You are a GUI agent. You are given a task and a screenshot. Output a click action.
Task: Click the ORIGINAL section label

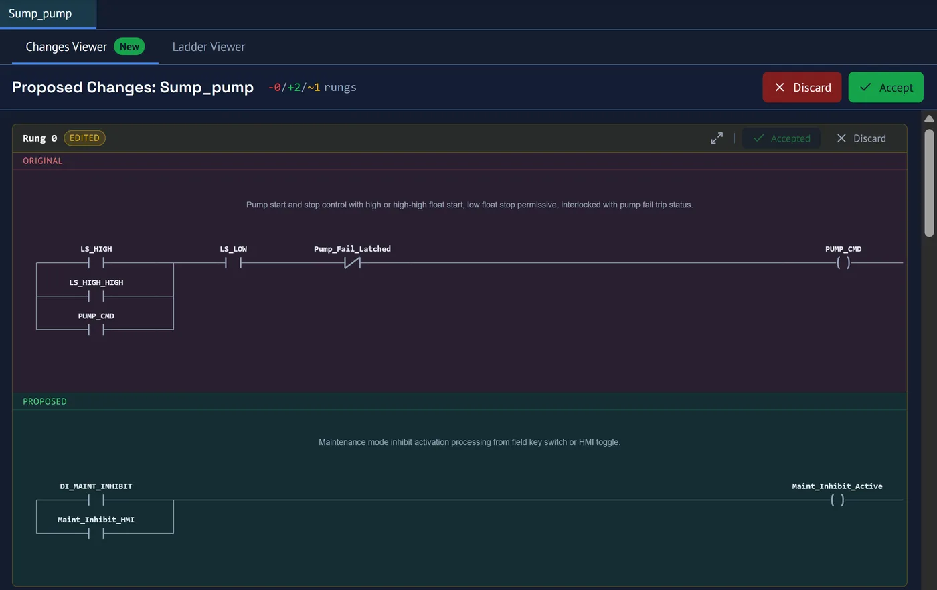[43, 161]
